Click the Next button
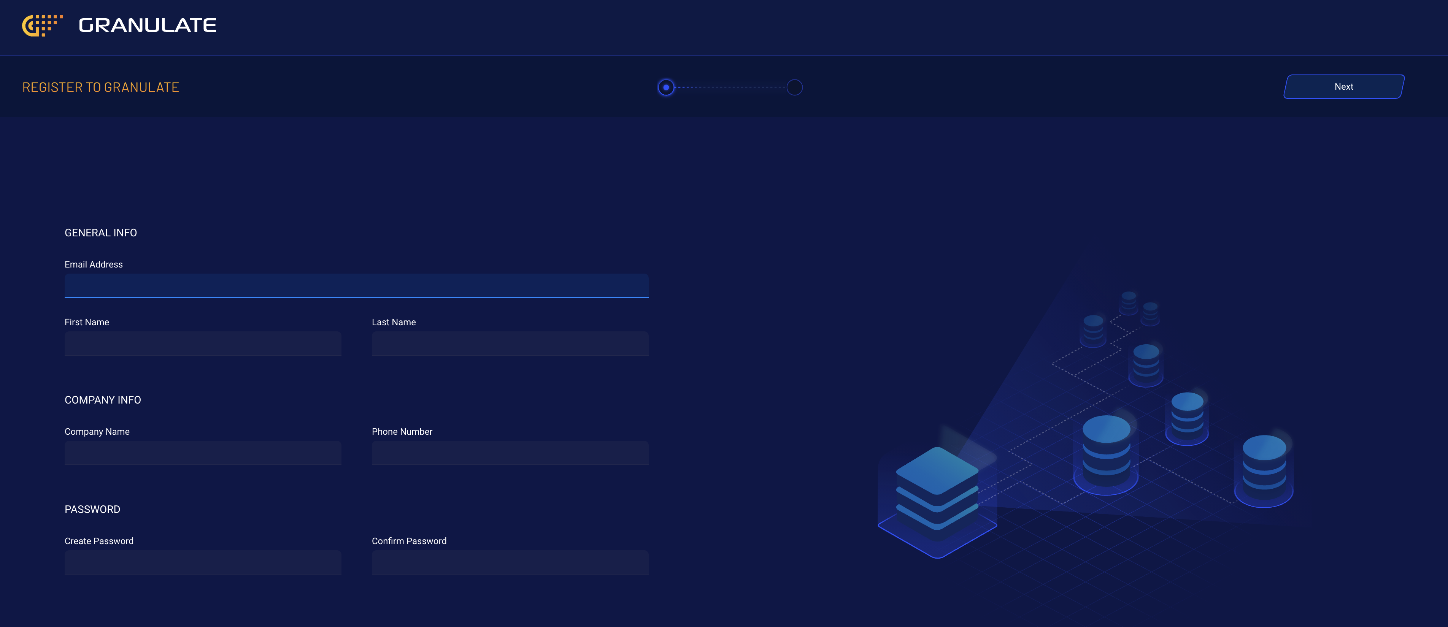Image resolution: width=1448 pixels, height=627 pixels. [1344, 87]
